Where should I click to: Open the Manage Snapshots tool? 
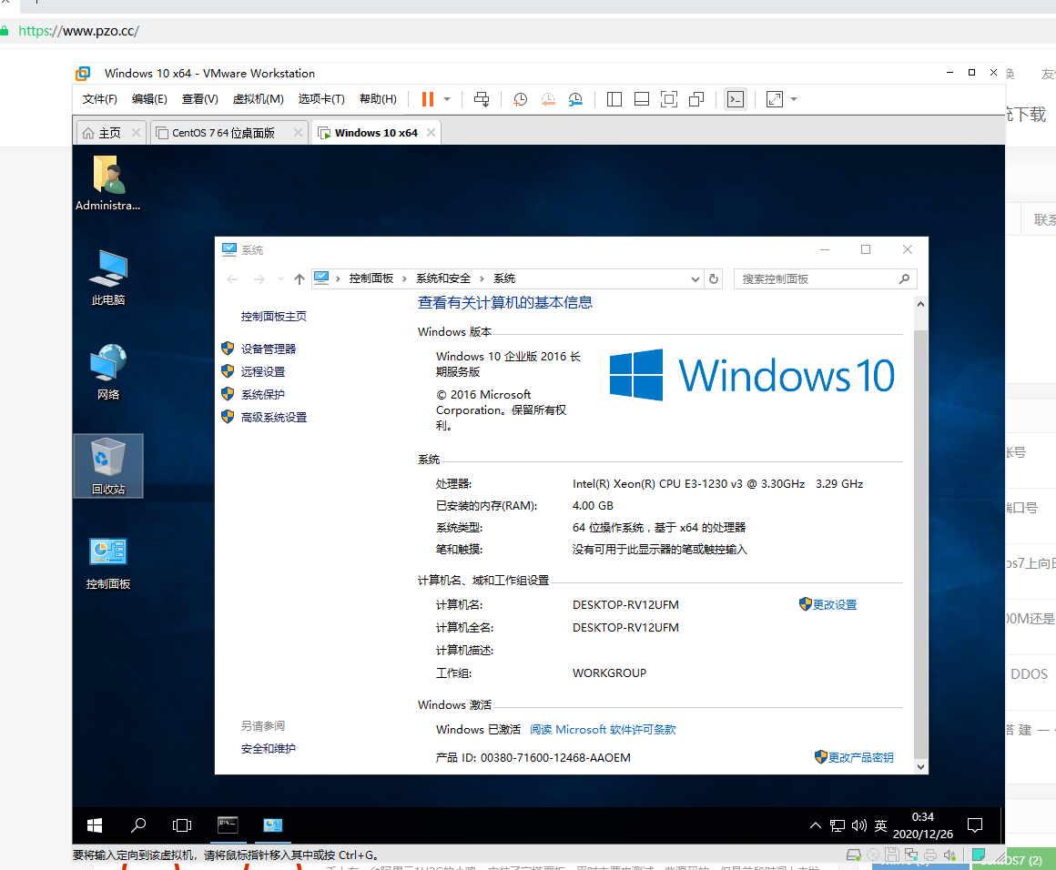[575, 98]
